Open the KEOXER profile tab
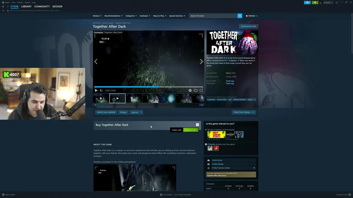 (x=57, y=6)
